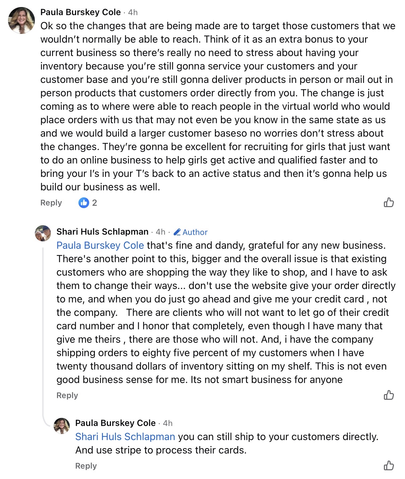Reply to Shari's comment about credit cards
The height and width of the screenshot is (479, 405).
[67, 395]
